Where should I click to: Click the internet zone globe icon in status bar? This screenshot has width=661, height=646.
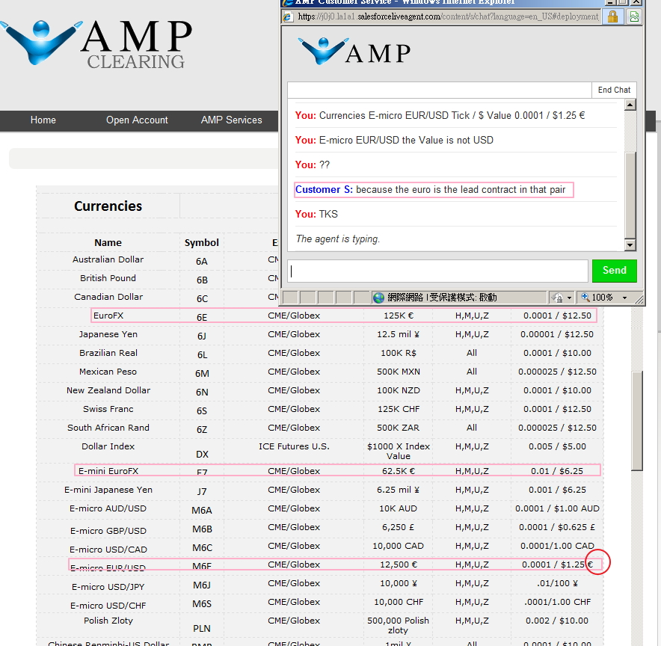379,298
